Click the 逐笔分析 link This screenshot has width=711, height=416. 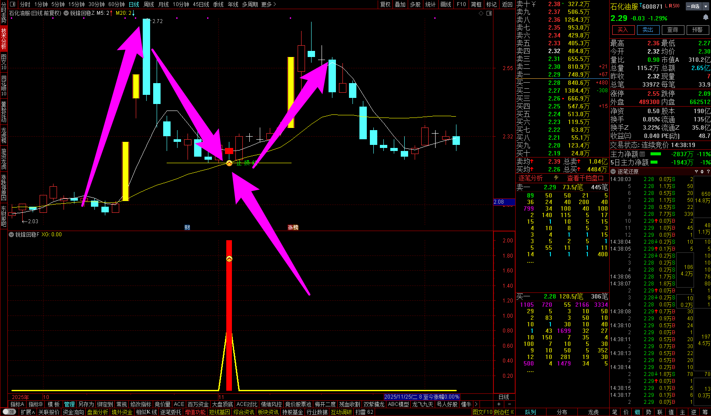pos(530,178)
